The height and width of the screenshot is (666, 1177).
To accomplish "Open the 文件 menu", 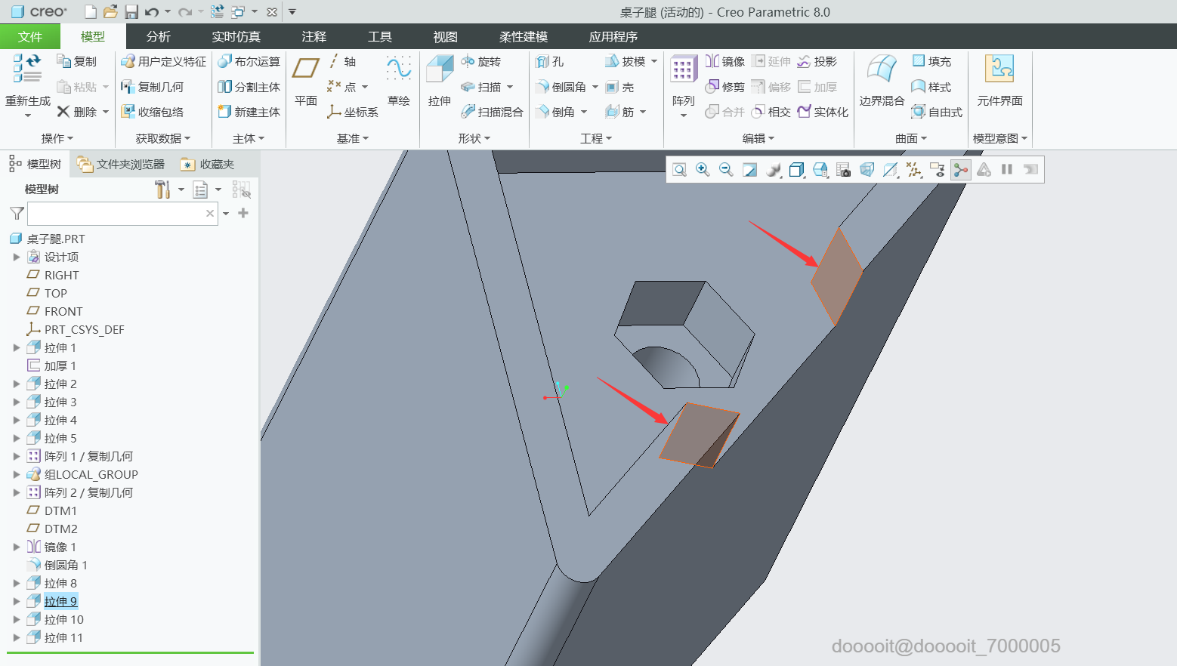I will click(x=30, y=36).
